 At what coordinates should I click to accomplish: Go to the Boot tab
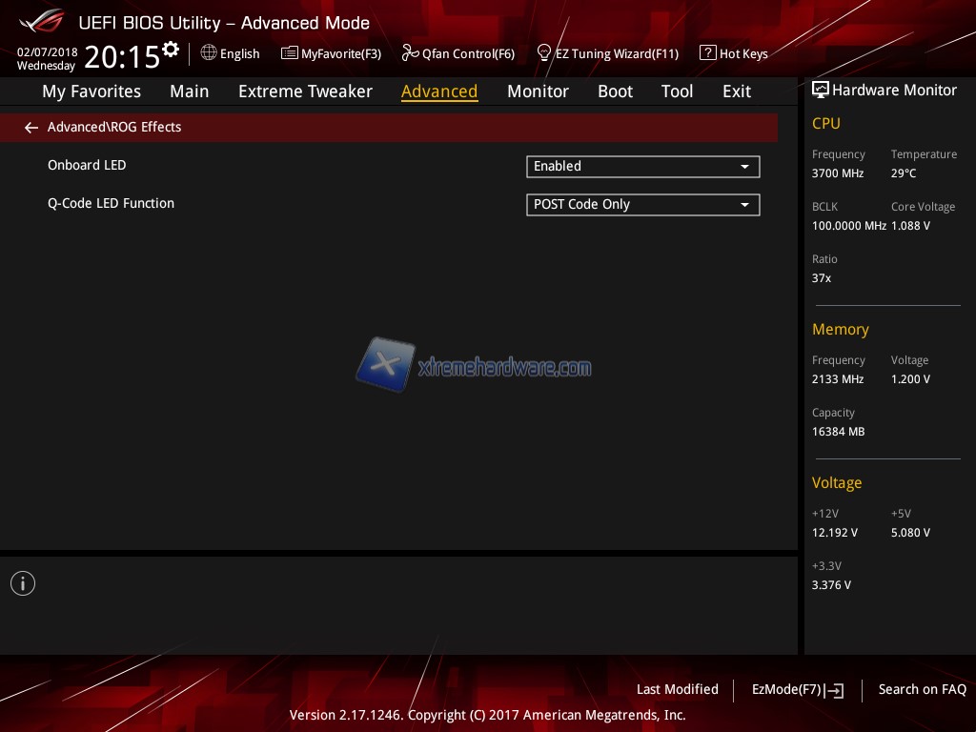tap(615, 91)
